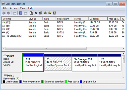Sort by the Volume column header
The image size is (127, 90).
pos(14,19)
